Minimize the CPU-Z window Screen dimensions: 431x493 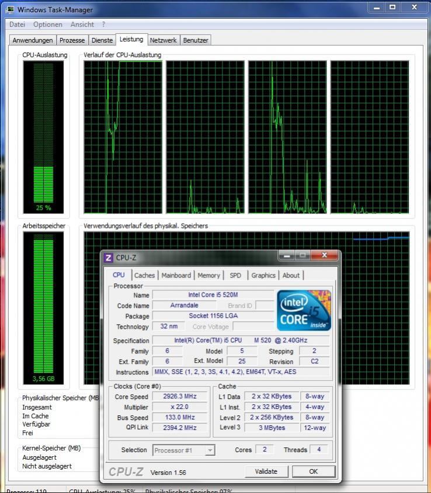pyautogui.click(x=286, y=256)
